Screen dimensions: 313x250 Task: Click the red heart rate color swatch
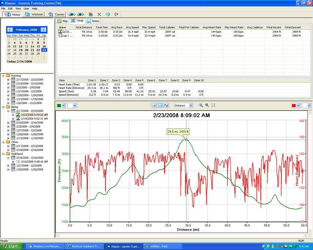click(294, 105)
